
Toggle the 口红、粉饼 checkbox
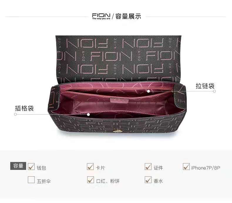(x=90, y=180)
